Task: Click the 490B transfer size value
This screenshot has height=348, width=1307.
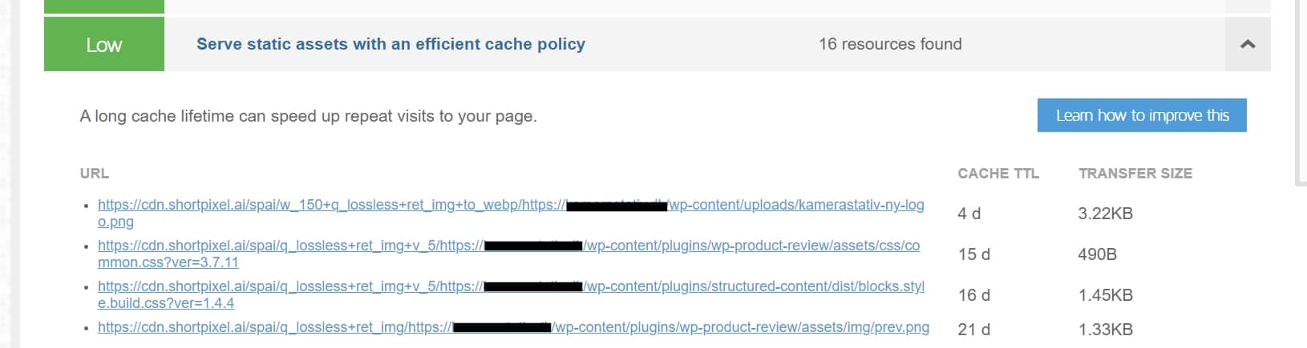Action: [x=1097, y=254]
